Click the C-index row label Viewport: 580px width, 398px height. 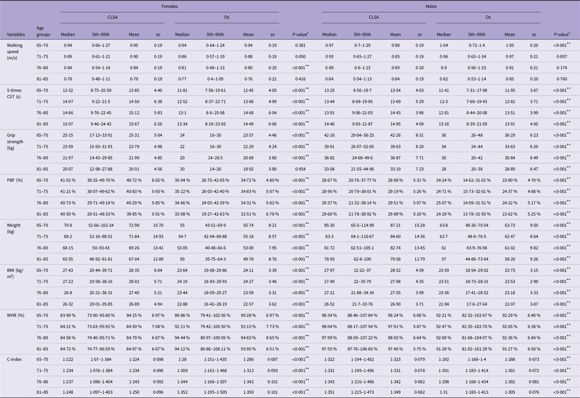tap(15, 359)
